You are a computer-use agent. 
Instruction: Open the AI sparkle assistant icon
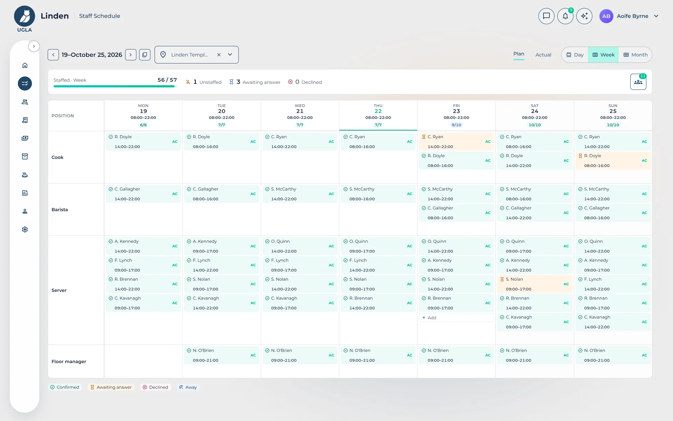point(584,16)
